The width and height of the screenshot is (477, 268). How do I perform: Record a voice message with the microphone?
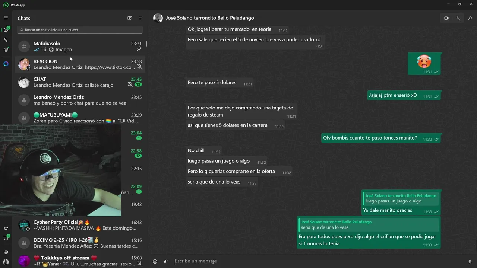pyautogui.click(x=470, y=261)
